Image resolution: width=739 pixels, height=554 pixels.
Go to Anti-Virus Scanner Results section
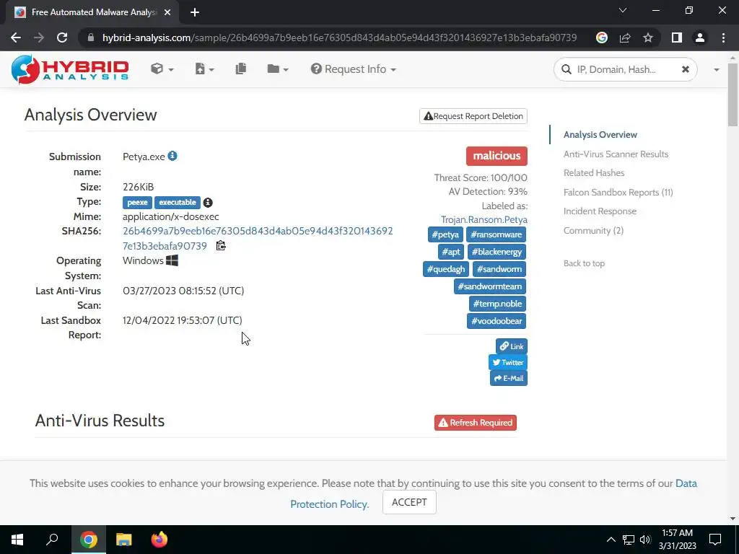pyautogui.click(x=616, y=154)
